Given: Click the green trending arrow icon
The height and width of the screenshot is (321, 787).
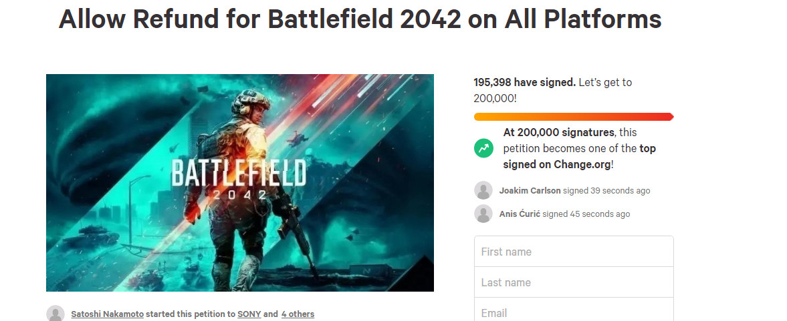Looking at the screenshot, I should pyautogui.click(x=483, y=148).
